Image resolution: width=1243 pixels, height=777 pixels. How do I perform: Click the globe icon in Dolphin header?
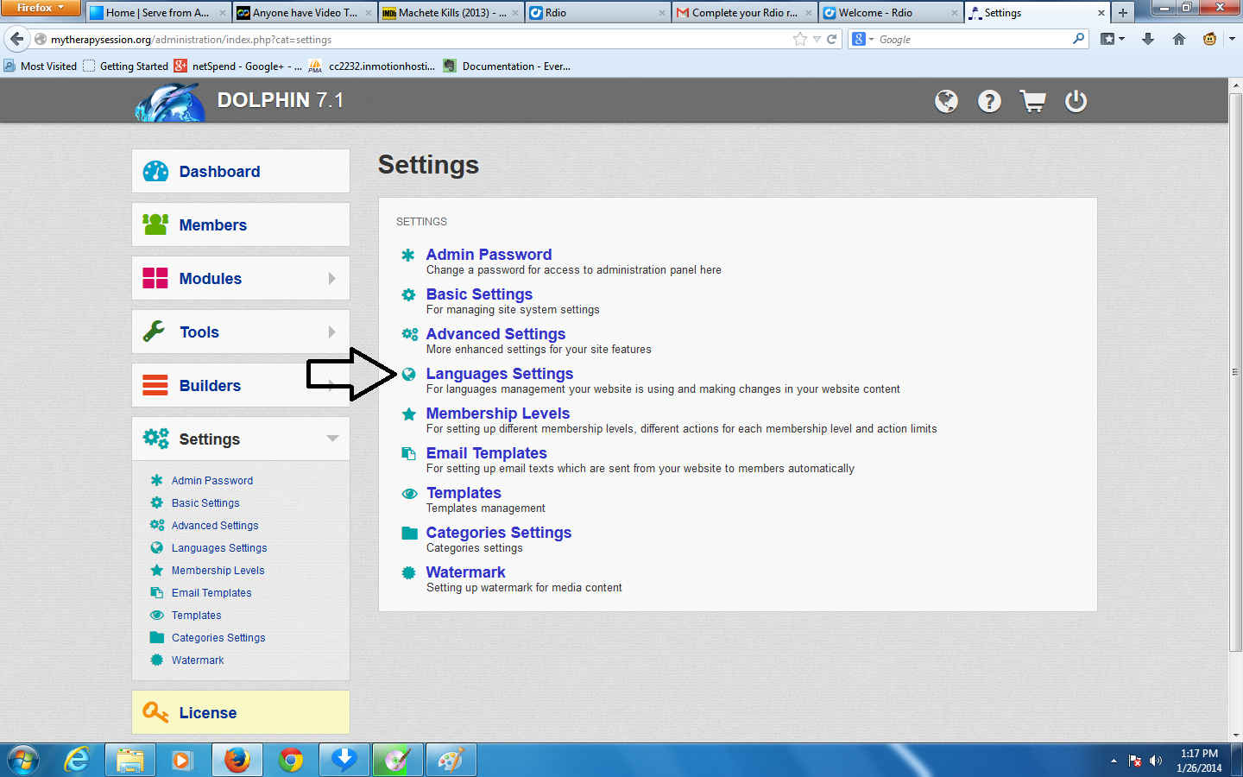[946, 101]
